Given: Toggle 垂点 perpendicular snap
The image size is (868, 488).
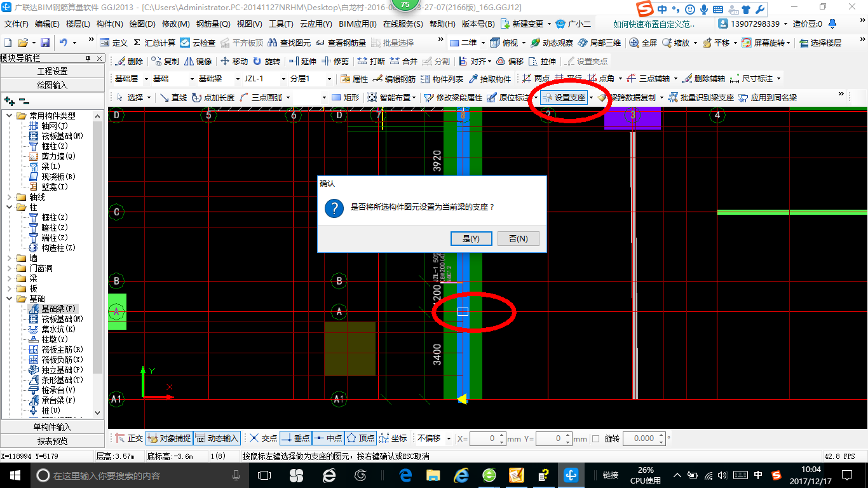Looking at the screenshot, I should click(295, 438).
